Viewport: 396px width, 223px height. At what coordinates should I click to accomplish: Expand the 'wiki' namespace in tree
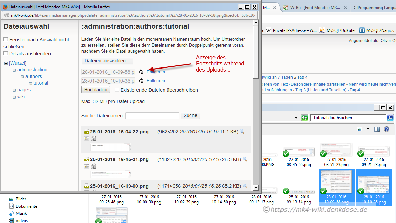[14, 97]
